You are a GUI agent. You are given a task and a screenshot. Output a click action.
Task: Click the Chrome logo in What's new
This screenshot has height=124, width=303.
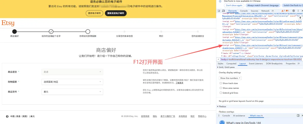click(222, 122)
